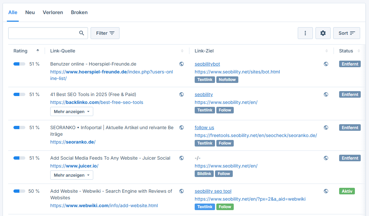The image size is (369, 216).
Task: Click the Nofollow tag in the seobilitybot row
Action: tap(227, 80)
